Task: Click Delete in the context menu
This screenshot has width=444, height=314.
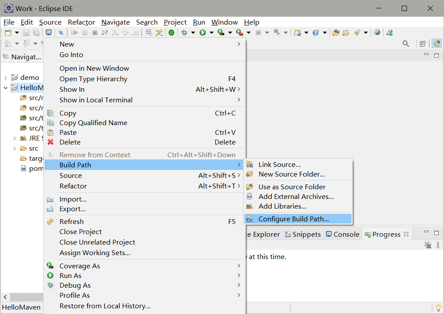Action: point(144,142)
